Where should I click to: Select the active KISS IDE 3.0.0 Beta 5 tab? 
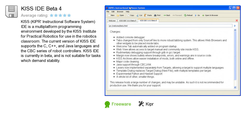[x=148, y=20]
